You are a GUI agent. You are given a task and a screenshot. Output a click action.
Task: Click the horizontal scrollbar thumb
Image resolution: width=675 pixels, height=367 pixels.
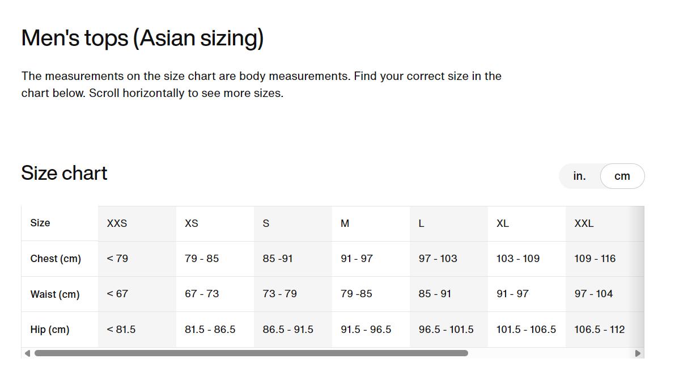251,353
